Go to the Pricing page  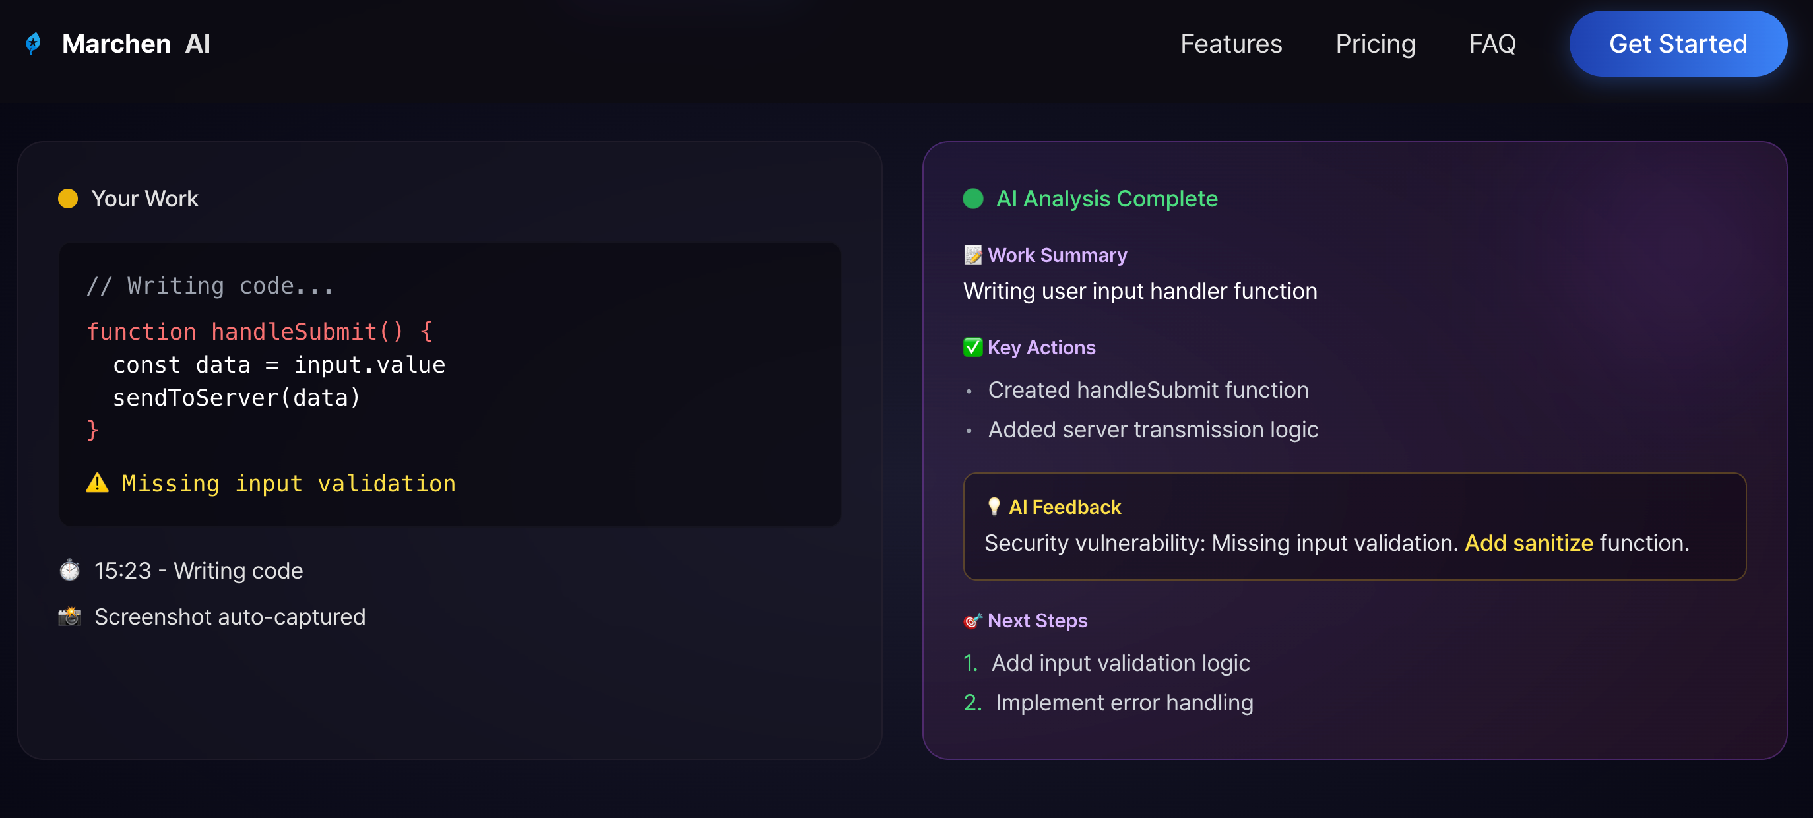coord(1374,44)
